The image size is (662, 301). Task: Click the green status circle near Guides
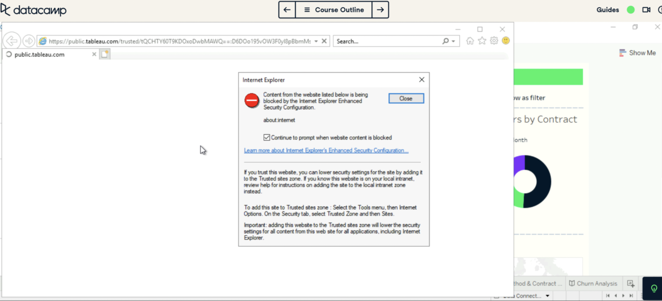[x=631, y=10]
